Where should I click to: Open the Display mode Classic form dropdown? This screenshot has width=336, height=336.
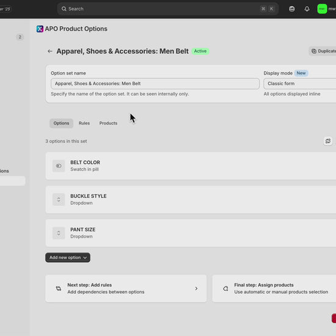point(299,84)
